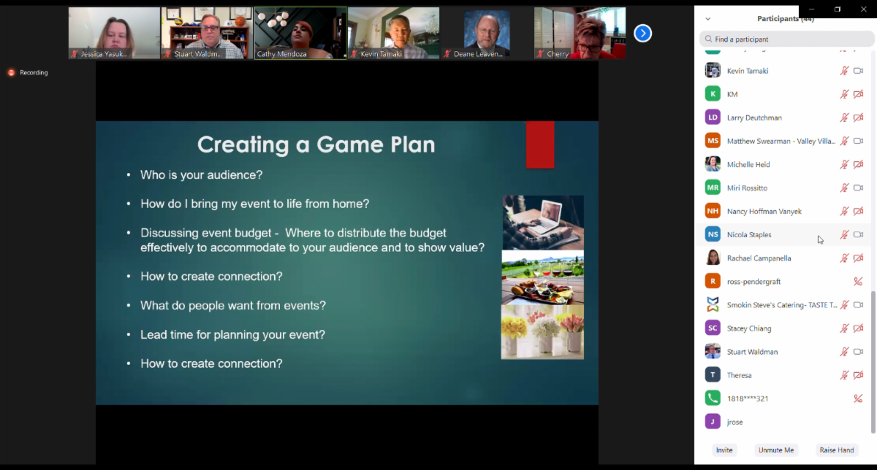Image resolution: width=877 pixels, height=470 pixels.
Task: Click KM's video-off camera icon
Action: tap(859, 94)
